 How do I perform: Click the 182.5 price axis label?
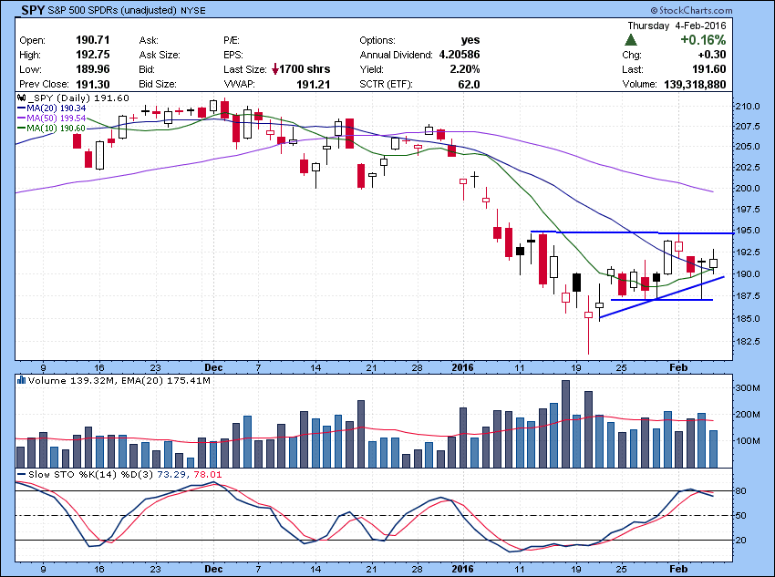[748, 341]
